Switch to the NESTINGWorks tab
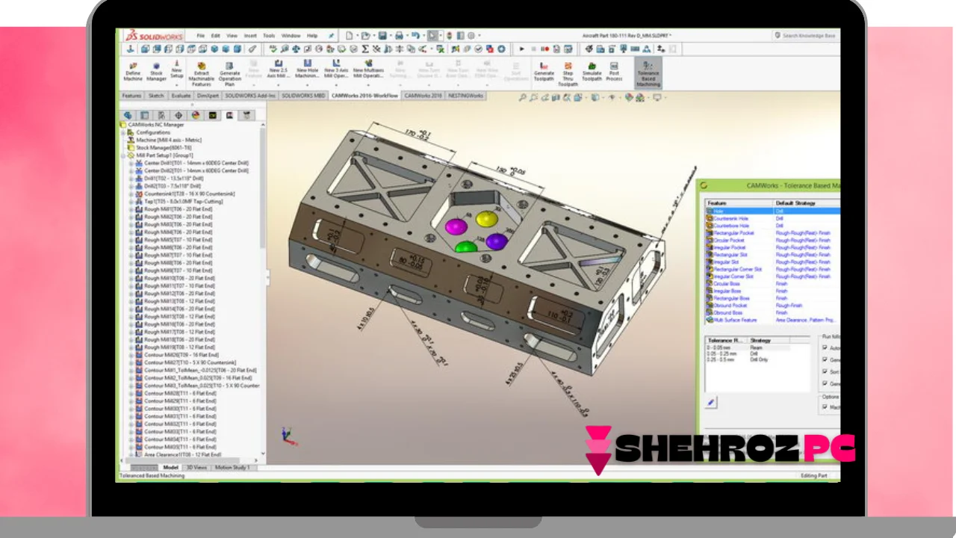Image resolution: width=956 pixels, height=538 pixels. [466, 96]
